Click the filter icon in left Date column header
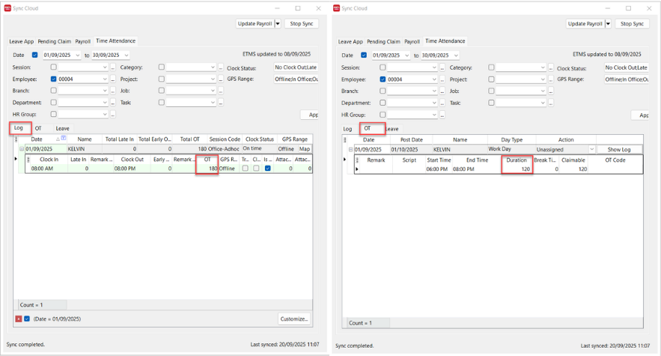Viewport: 661px width, 356px height. tap(64, 139)
